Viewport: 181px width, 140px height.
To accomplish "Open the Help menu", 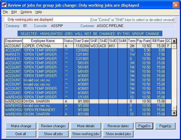I will tap(39, 12).
